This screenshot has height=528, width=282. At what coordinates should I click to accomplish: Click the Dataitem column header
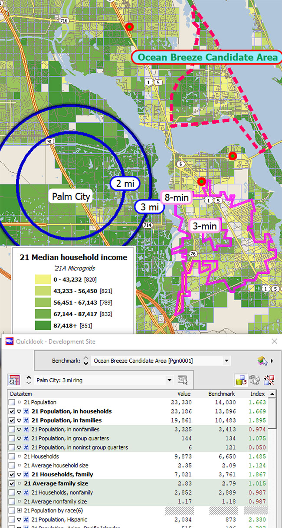point(22,394)
